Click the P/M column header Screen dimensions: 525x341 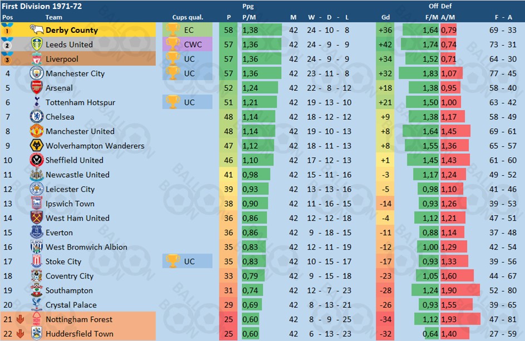(x=249, y=17)
